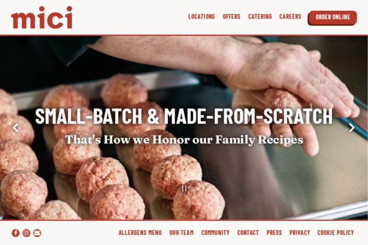Viewport: 368px width, 245px height.
Task: Open the Facebook page icon
Action: (x=16, y=233)
